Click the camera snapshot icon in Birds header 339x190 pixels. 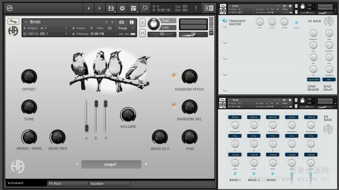[x=121, y=22]
